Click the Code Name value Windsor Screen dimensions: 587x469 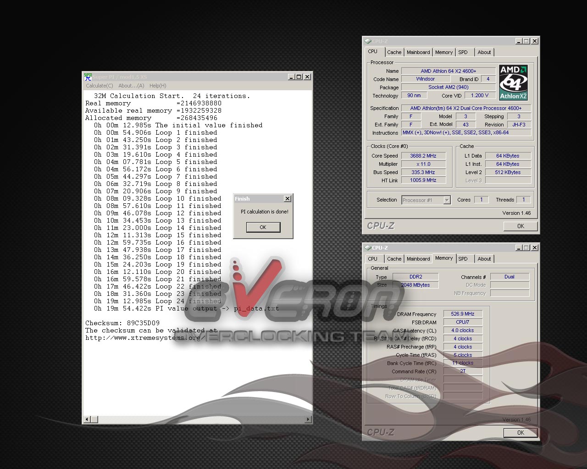point(426,79)
